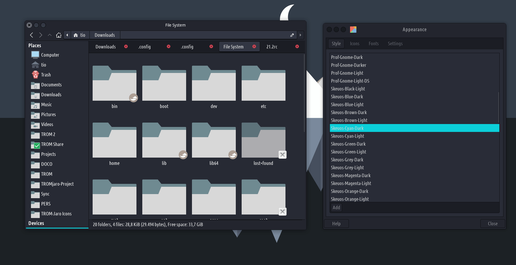Toggle the path edit pencil icon
This screenshot has height=265, width=516.
pyautogui.click(x=292, y=35)
